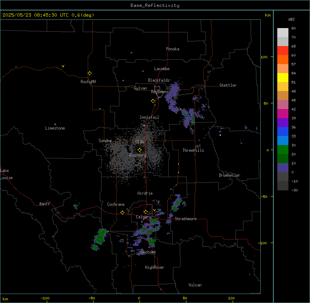
Task: Click the dBZ legend heading
Action: (291, 19)
